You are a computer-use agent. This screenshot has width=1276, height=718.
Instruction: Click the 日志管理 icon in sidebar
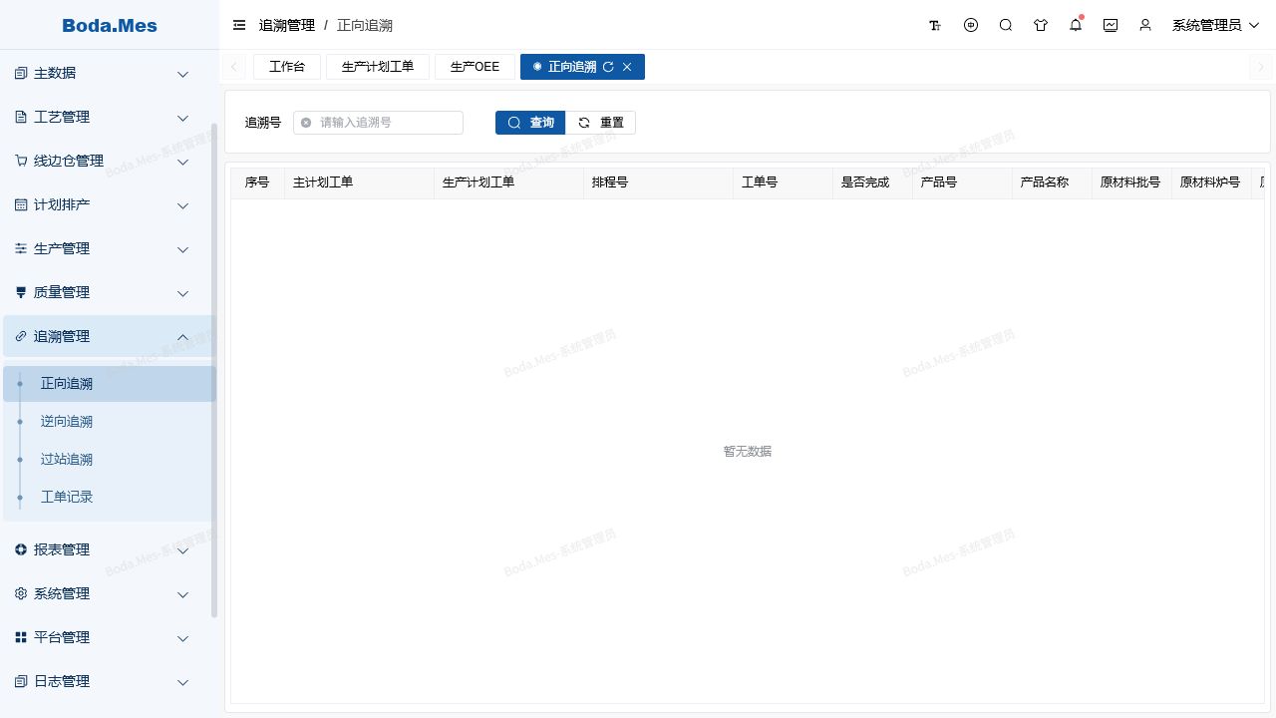tap(21, 682)
